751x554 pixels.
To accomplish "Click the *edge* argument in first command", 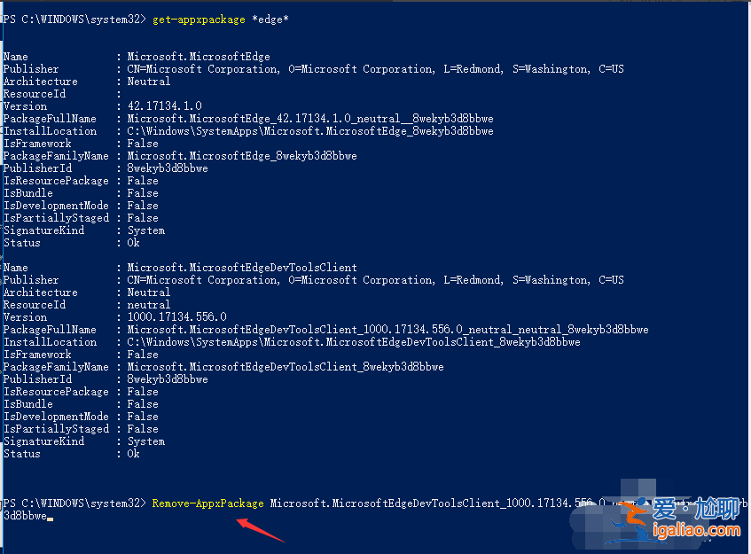I will tap(270, 20).
